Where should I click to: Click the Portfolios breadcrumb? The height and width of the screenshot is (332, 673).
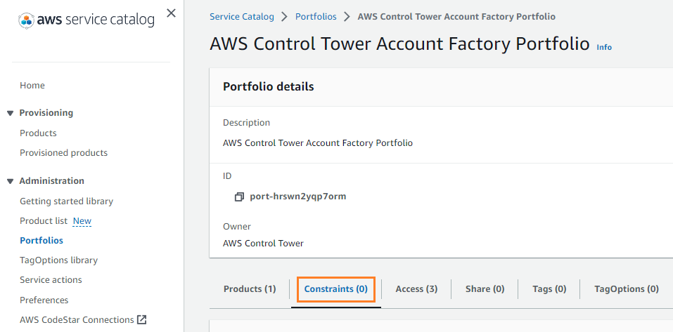[x=316, y=17]
